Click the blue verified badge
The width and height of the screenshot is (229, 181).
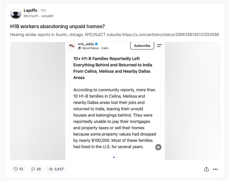point(96,44)
